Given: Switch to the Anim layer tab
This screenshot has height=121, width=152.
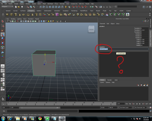Looking at the screenshot, I should point(116,80).
